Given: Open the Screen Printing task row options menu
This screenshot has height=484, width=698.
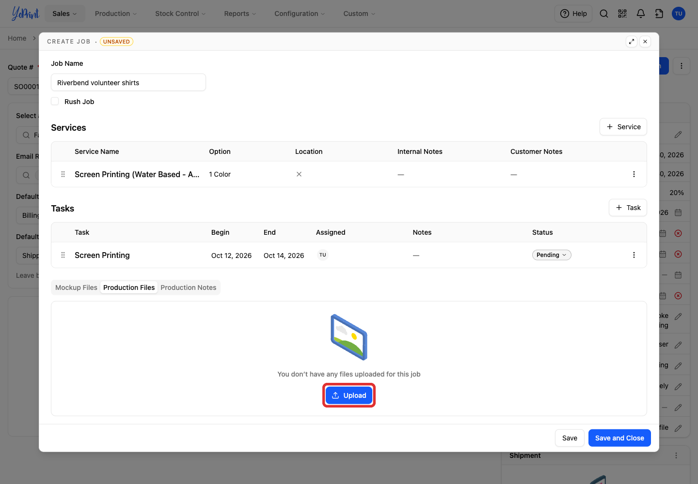Looking at the screenshot, I should (634, 255).
